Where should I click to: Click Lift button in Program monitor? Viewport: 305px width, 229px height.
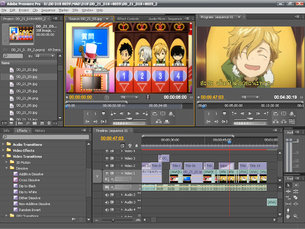pos(275,122)
